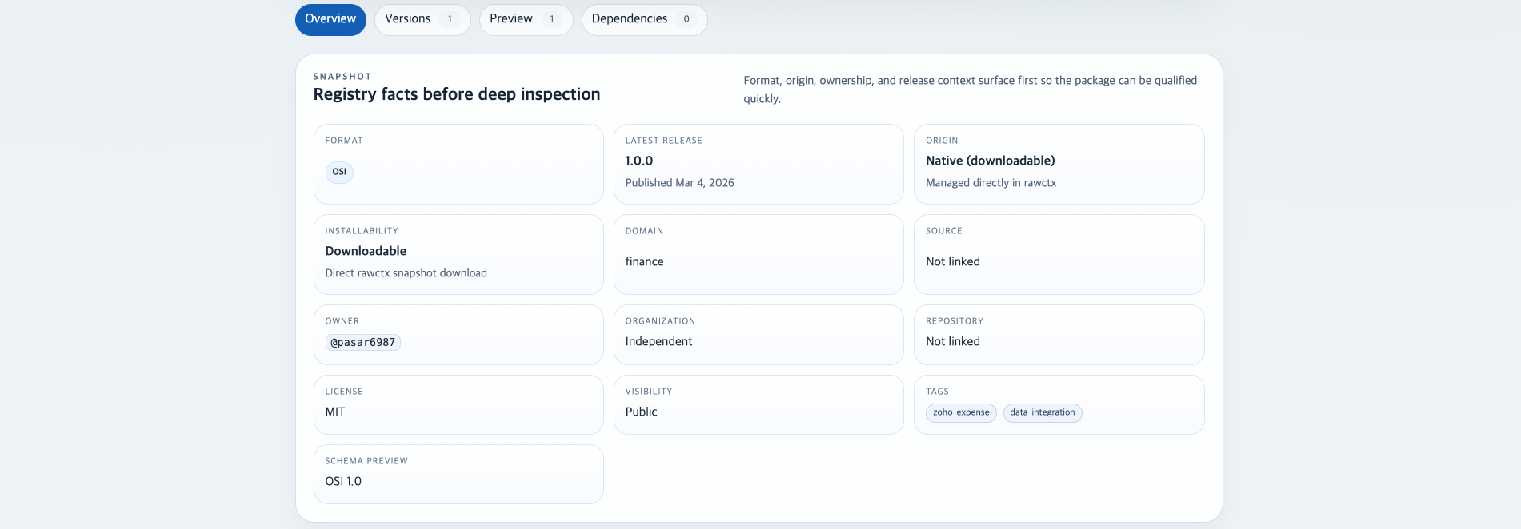Click the Registry facts before deep inspection heading
Screen dimensions: 1521x529
point(457,94)
